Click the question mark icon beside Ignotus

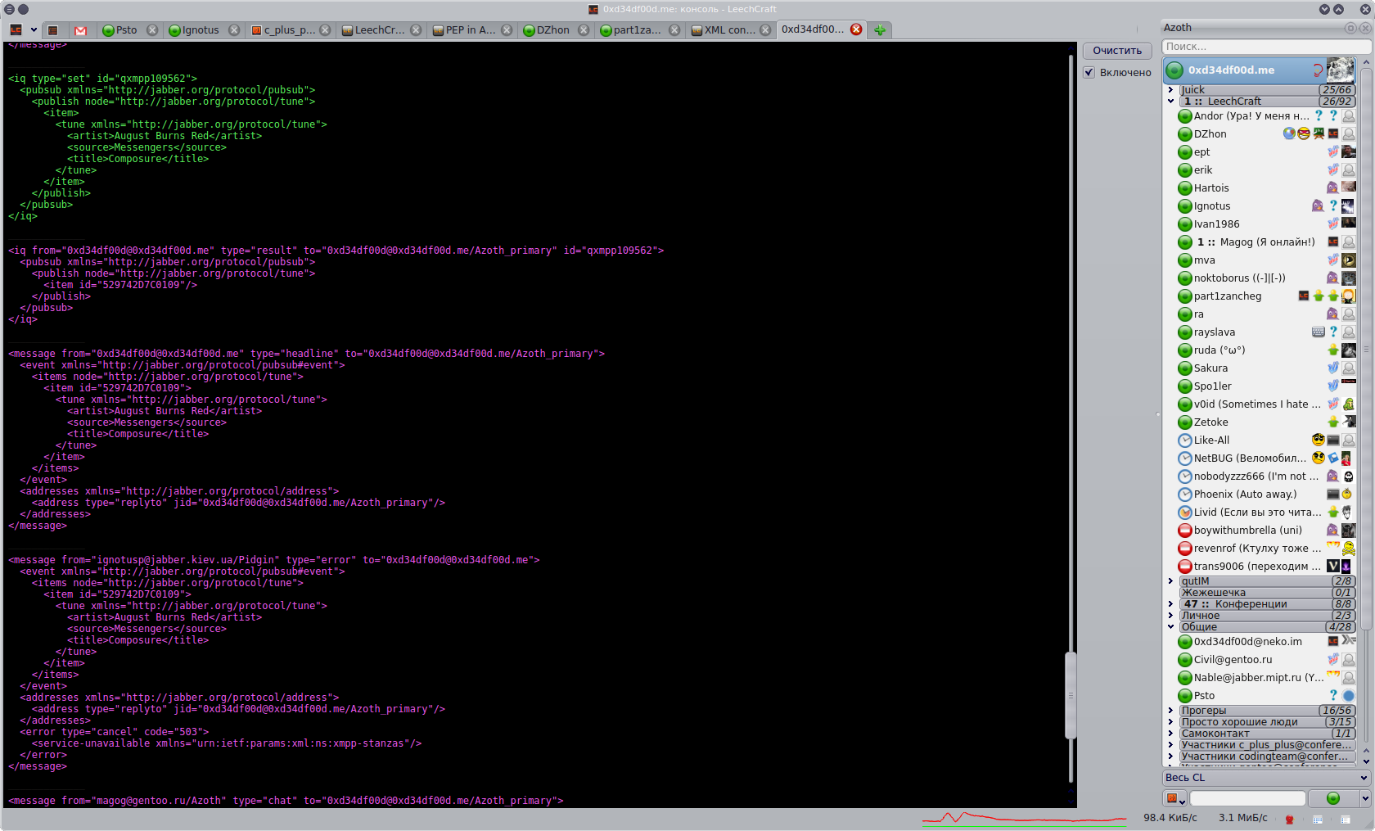[1333, 206]
